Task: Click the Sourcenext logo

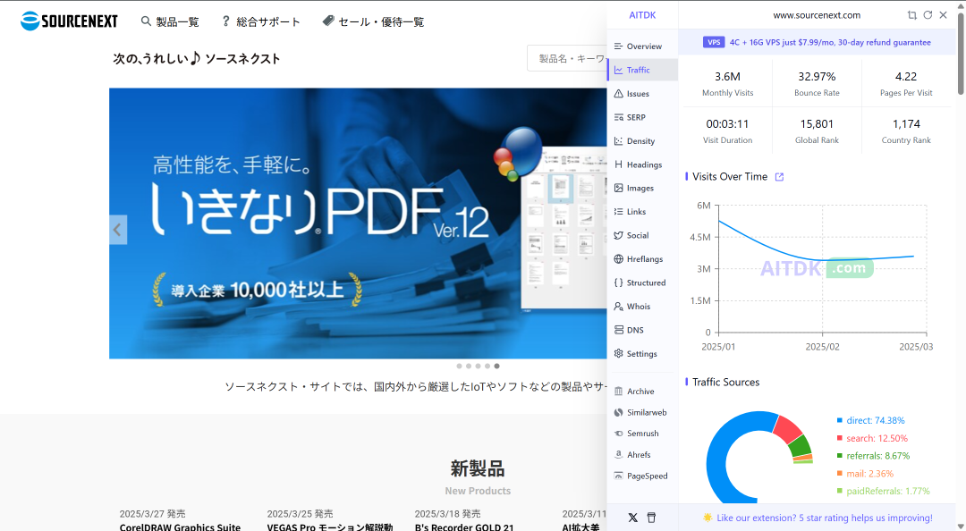Action: (x=69, y=21)
